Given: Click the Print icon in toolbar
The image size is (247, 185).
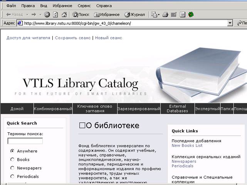Looking at the screenshot, I should 165,15.
